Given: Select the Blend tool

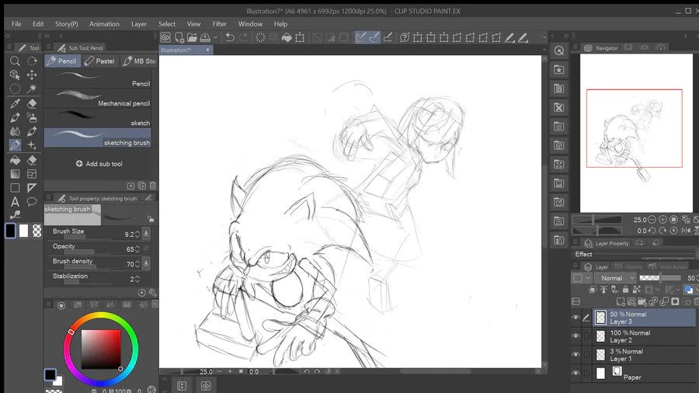Looking at the screenshot, I should [x=15, y=131].
